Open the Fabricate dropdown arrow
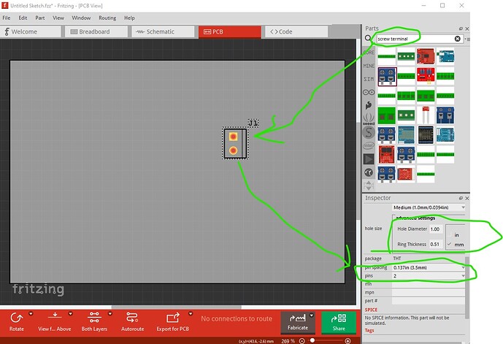Screen dimensions: 503x344 pos(312,316)
